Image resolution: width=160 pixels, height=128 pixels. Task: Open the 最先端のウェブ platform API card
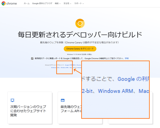(x=80, y=108)
